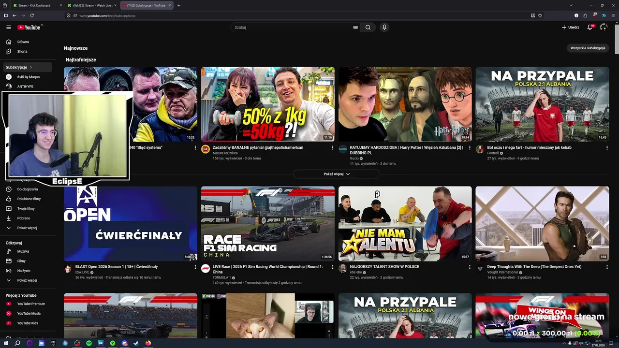Image resolution: width=619 pixels, height=348 pixels.
Task: Open 6:45 by Maqoo channel
Action: tap(28, 77)
